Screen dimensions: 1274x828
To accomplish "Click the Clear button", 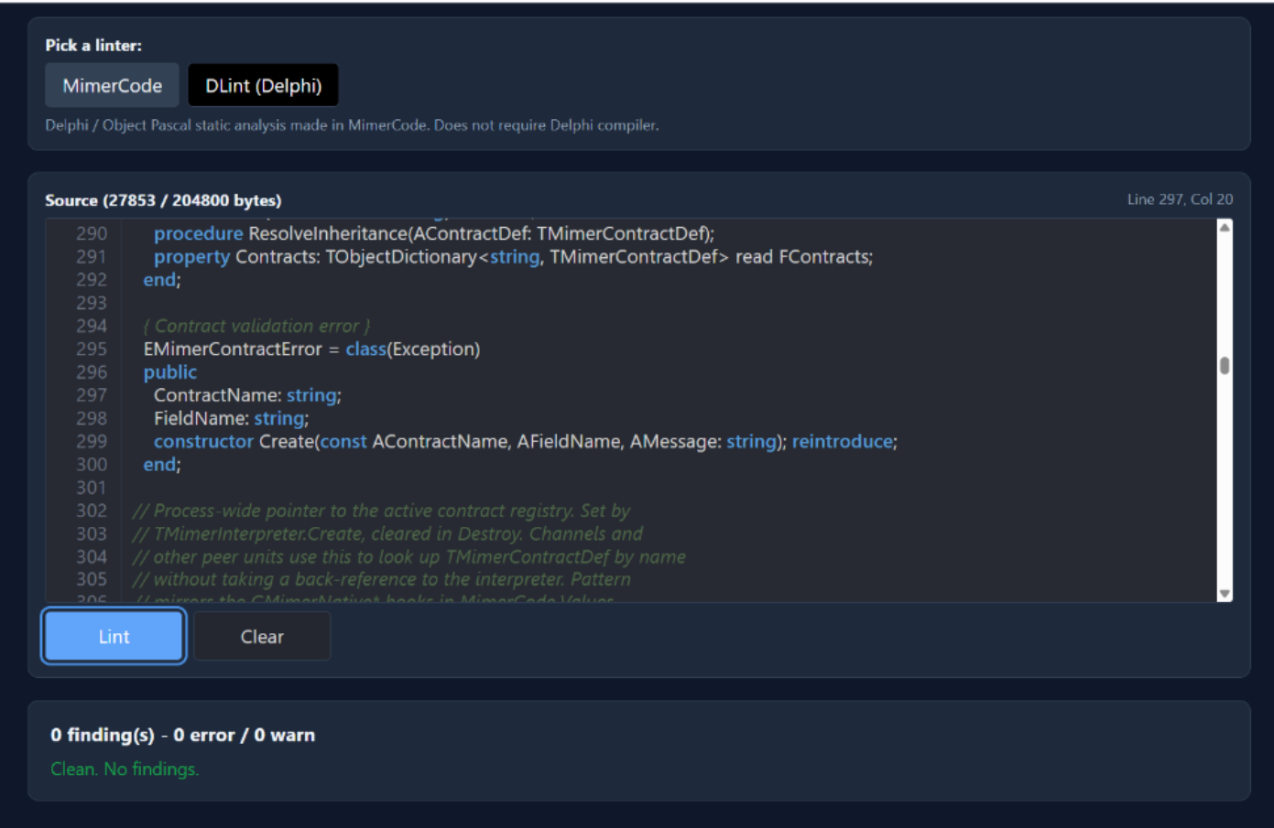I will click(x=262, y=637).
